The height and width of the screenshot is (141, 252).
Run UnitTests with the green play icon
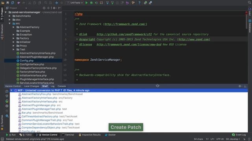tap(87, 3)
